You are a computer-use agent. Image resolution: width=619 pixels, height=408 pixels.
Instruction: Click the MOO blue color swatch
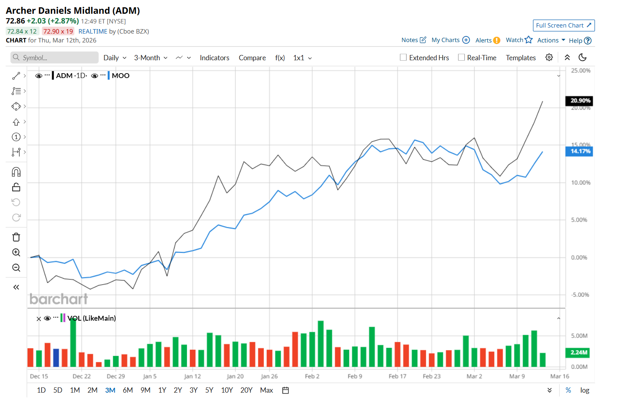coord(109,76)
